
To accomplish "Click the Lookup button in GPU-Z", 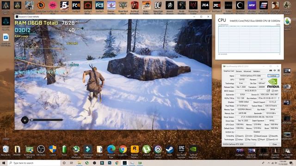I will tap(273, 76).
